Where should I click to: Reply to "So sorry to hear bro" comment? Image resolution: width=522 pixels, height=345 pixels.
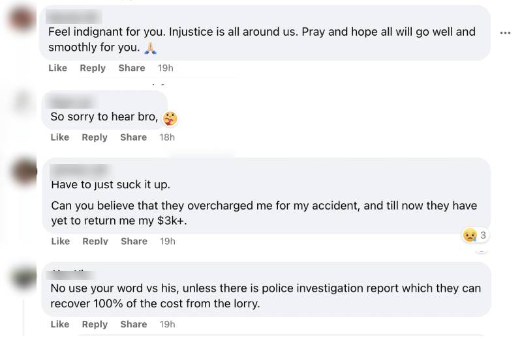95,137
